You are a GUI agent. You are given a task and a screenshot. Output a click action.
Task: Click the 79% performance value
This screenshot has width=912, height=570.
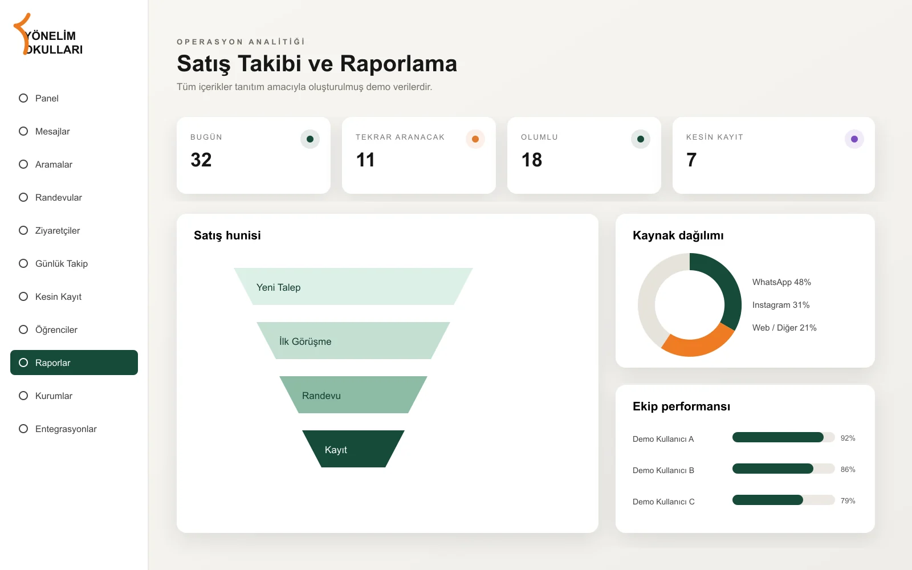(848, 501)
